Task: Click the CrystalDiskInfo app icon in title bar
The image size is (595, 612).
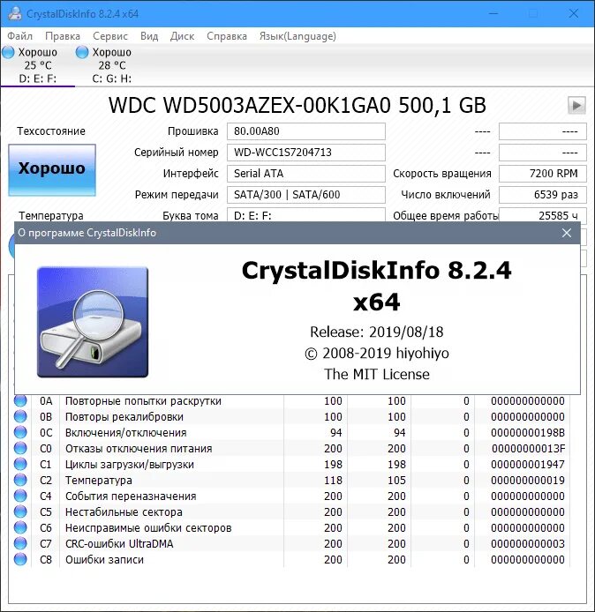Action: [x=15, y=13]
